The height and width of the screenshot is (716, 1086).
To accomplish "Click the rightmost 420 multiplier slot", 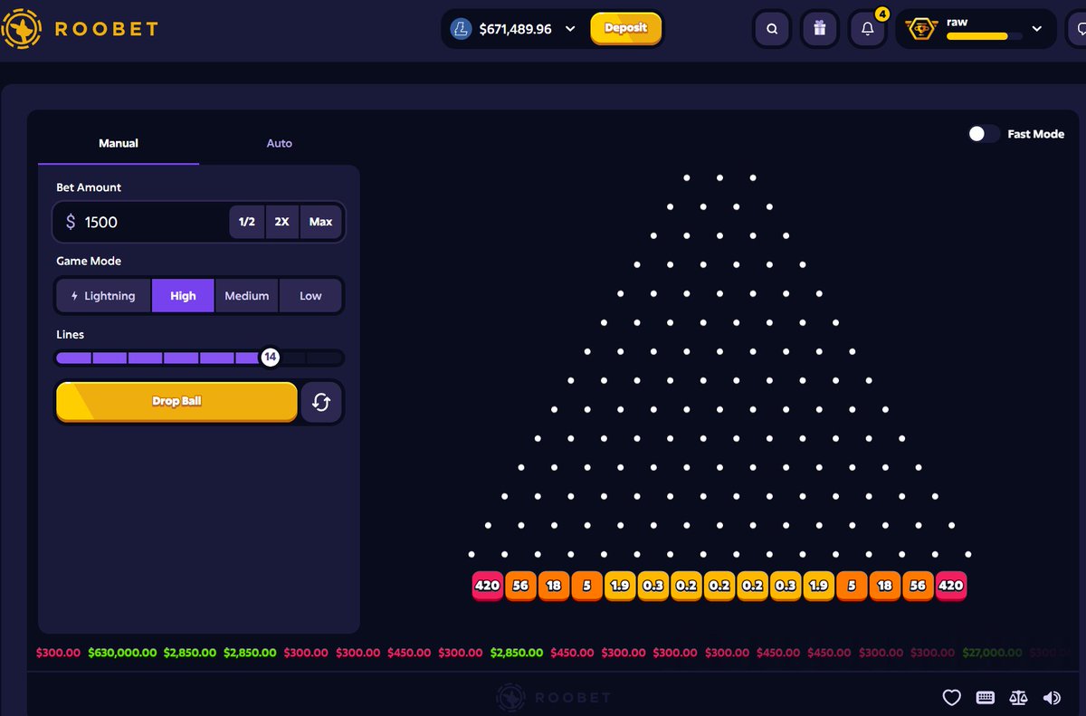I will (x=951, y=586).
